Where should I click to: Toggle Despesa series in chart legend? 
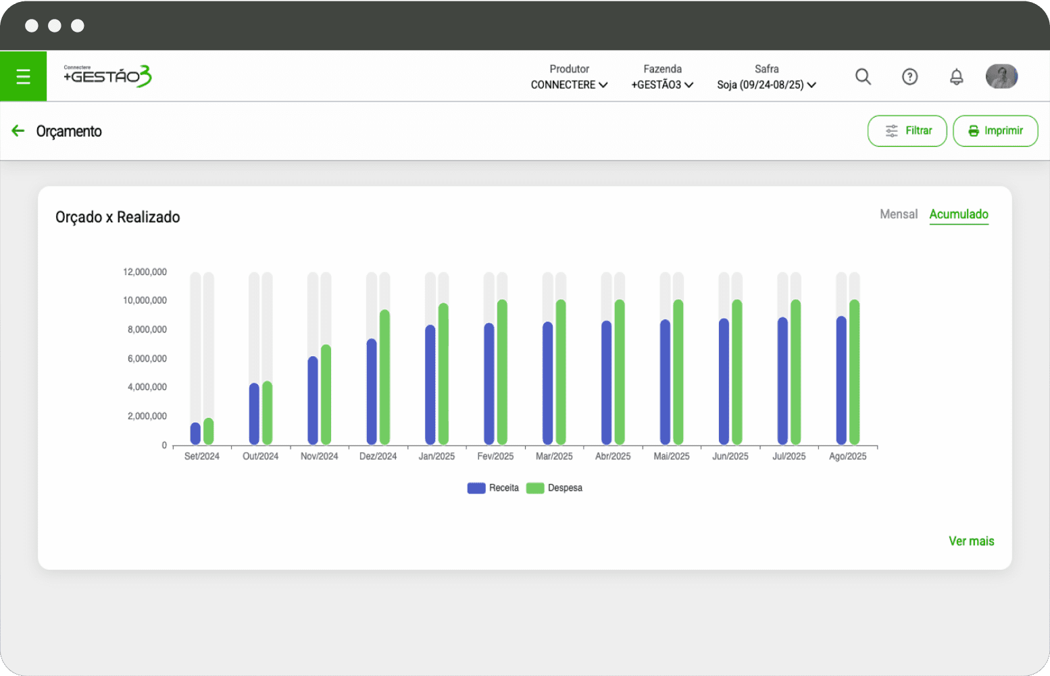pyautogui.click(x=554, y=488)
